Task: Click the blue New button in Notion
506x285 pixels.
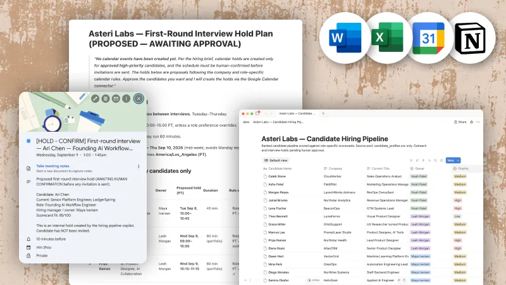Action: pyautogui.click(x=450, y=160)
